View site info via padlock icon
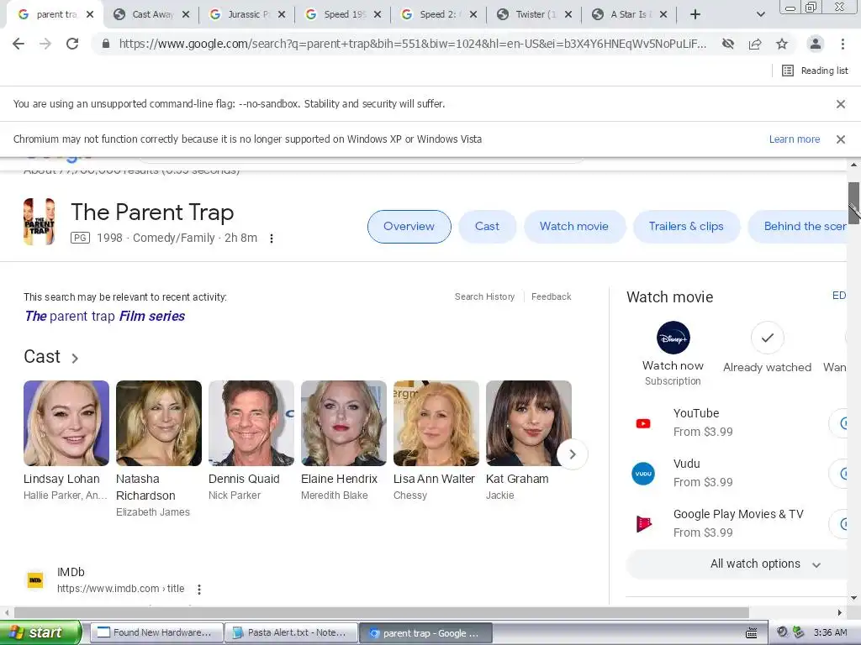861x645 pixels. [x=105, y=44]
